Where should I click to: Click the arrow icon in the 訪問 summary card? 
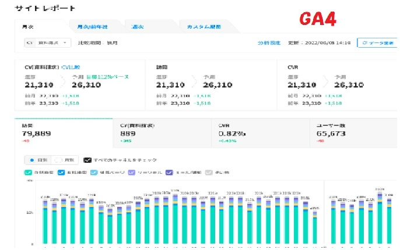pyautogui.click(x=194, y=81)
